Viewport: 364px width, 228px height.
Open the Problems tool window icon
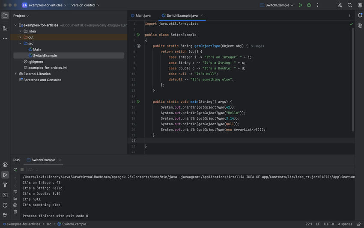[x=5, y=205]
